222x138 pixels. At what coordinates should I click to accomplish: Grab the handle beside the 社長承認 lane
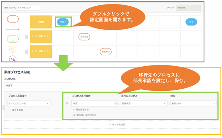click(26, 52)
